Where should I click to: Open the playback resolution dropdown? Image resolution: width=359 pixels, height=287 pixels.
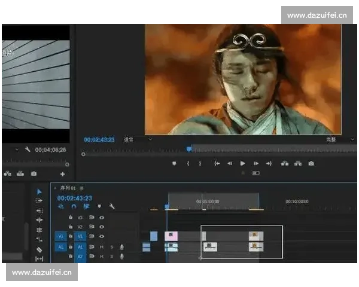pos(332,139)
